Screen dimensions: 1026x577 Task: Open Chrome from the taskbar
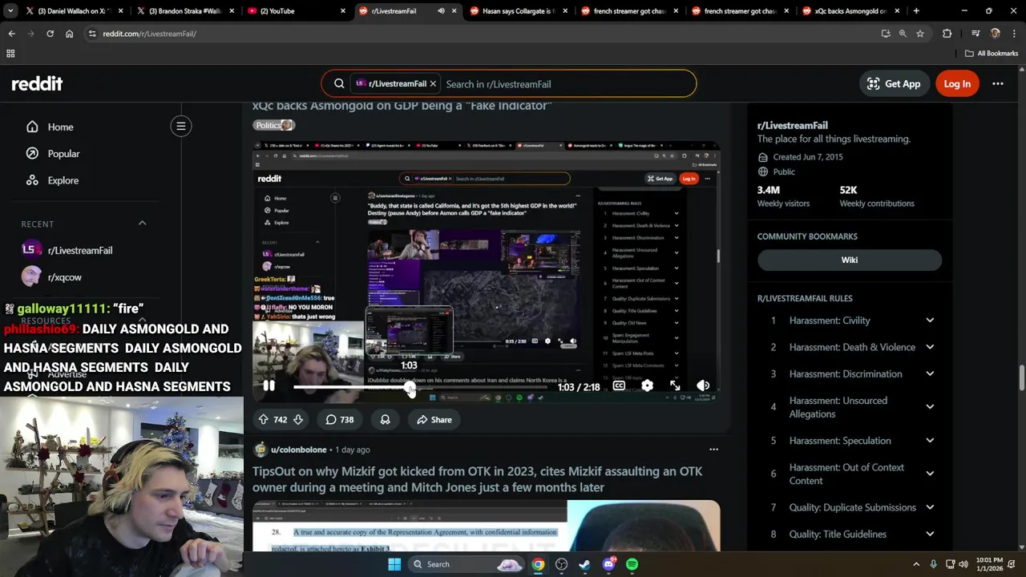point(538,564)
